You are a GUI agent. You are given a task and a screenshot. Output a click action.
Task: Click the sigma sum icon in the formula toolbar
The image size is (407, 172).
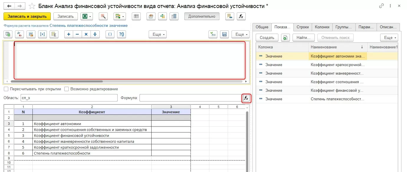(54, 34)
